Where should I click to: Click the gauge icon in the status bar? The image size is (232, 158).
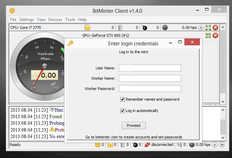tap(192, 145)
